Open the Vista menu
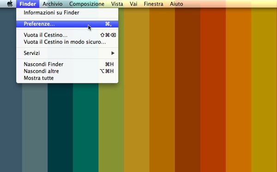This screenshot has width=277, height=172. tap(117, 4)
